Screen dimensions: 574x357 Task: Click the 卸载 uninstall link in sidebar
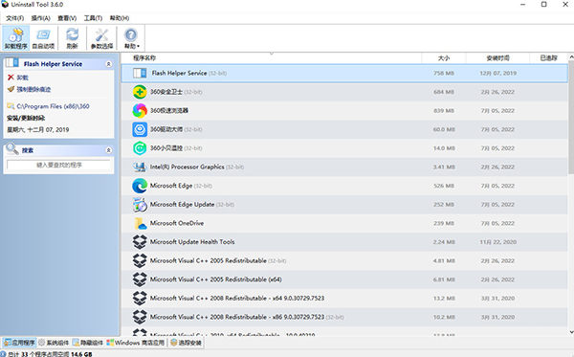pyautogui.click(x=22, y=78)
